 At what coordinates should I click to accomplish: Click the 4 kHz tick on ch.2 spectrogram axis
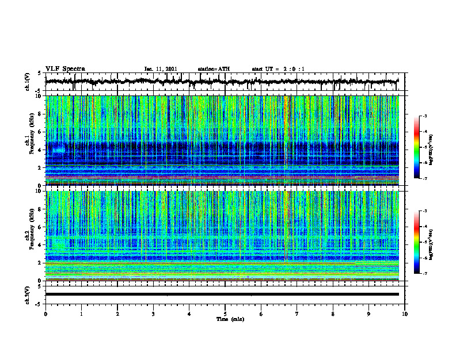(40, 245)
